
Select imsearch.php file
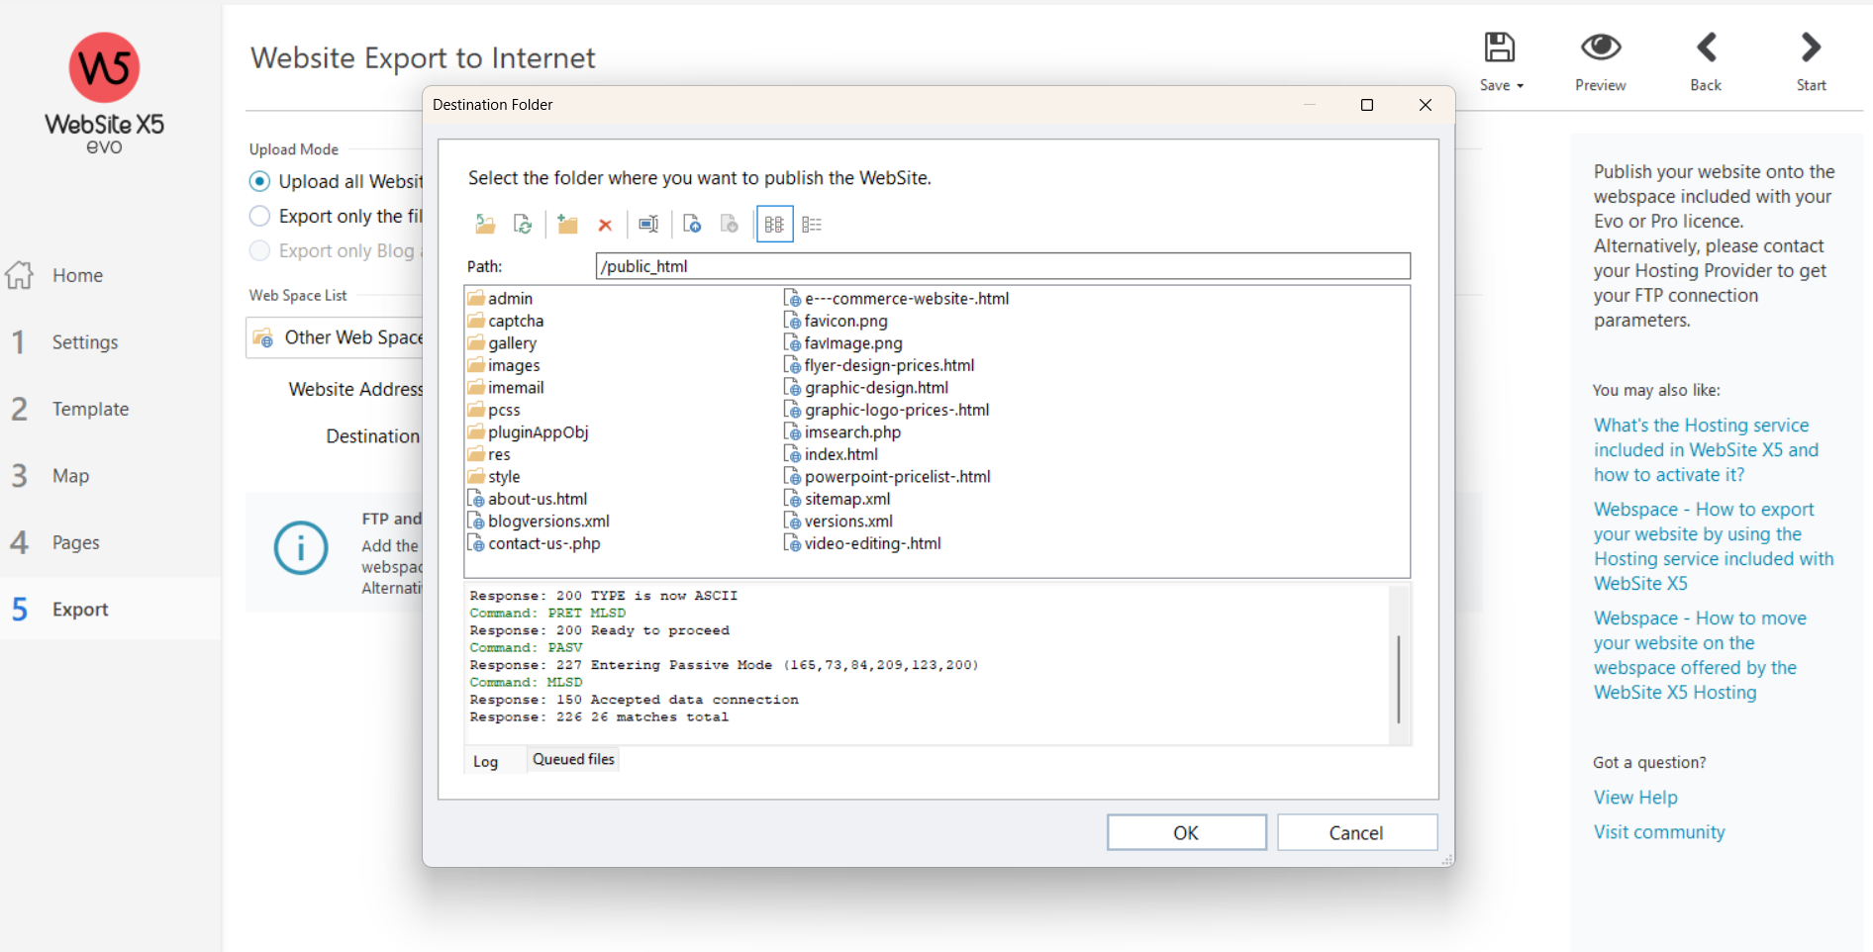pyautogui.click(x=842, y=432)
